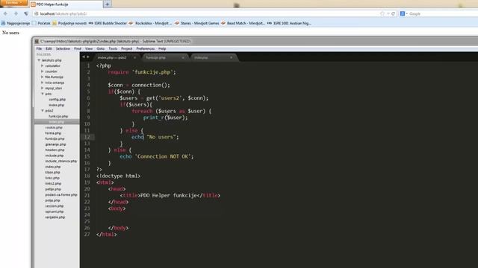478x268 pixels.
Task: Close the third index.php editor tab
Action: coord(231,57)
